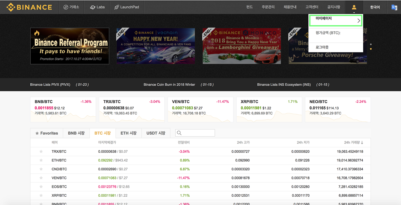Select the grey carousel dot
Image resolution: width=401 pixels, height=205 pixels.
click(x=371, y=44)
